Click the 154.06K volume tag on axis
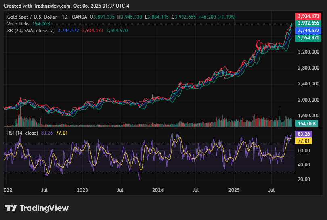This screenshot has height=220, width=327. pyautogui.click(x=308, y=124)
